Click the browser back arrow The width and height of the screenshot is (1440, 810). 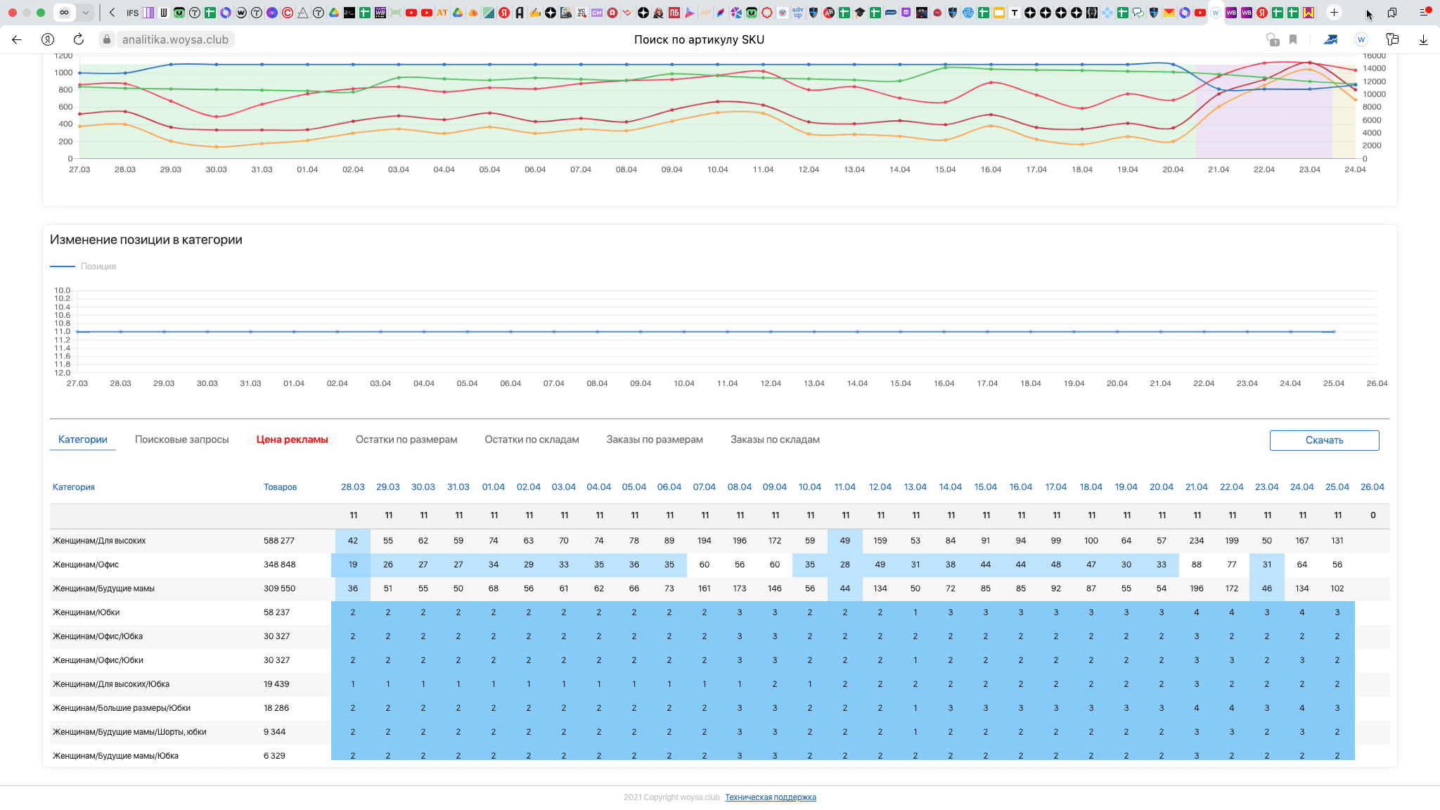pos(17,40)
